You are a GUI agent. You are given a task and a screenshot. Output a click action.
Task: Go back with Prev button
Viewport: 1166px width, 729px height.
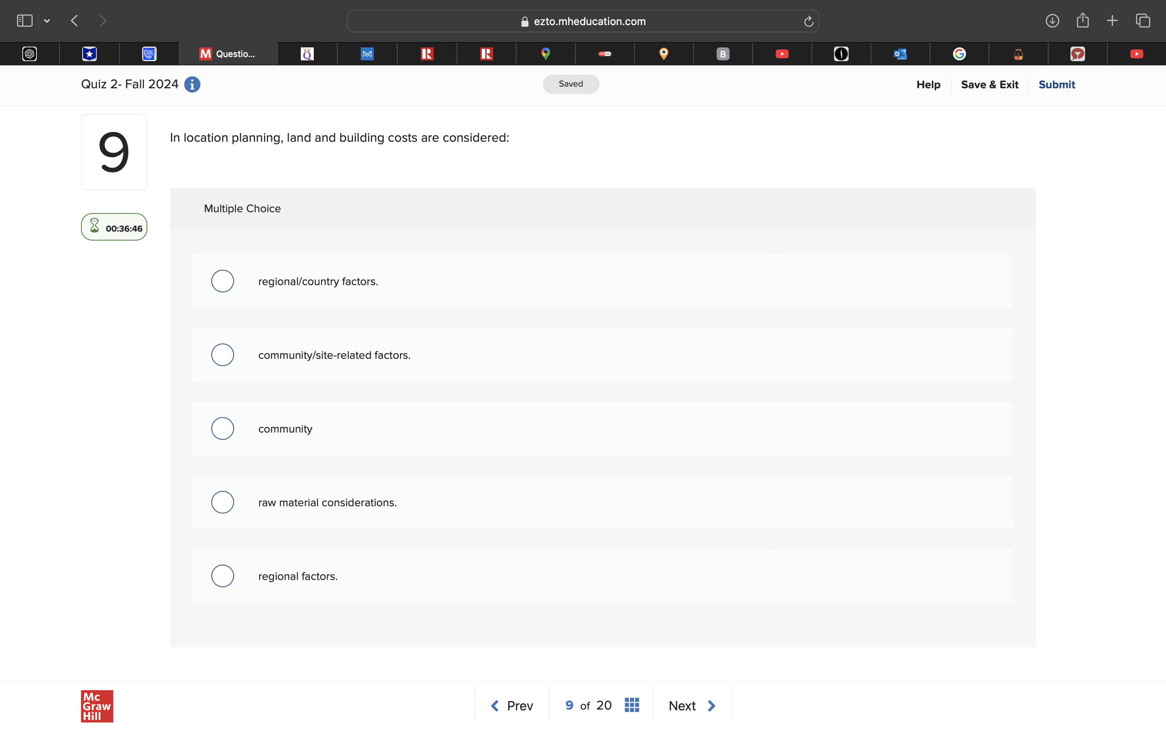pos(512,706)
